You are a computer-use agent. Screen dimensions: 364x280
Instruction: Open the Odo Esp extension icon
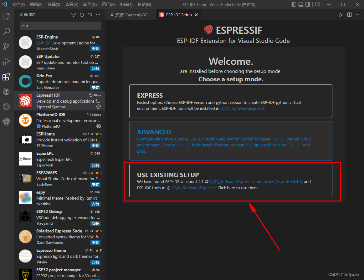[25, 81]
